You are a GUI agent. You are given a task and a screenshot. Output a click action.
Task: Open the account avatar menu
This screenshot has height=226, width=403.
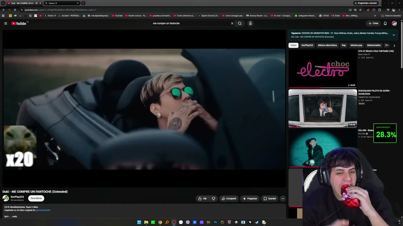point(394,23)
